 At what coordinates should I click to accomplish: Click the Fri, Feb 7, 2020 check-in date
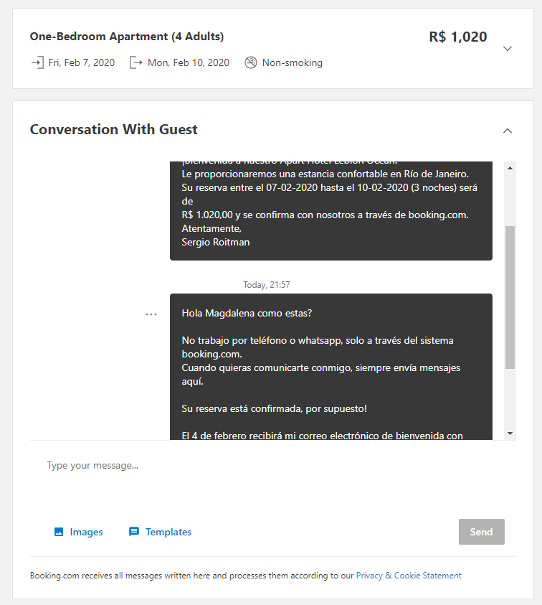coord(82,62)
